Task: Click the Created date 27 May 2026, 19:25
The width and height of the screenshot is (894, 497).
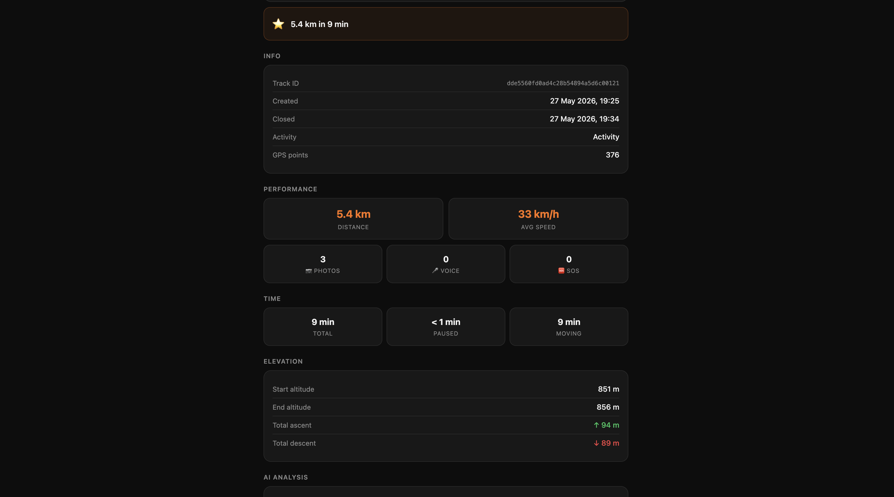Action: [x=584, y=101]
